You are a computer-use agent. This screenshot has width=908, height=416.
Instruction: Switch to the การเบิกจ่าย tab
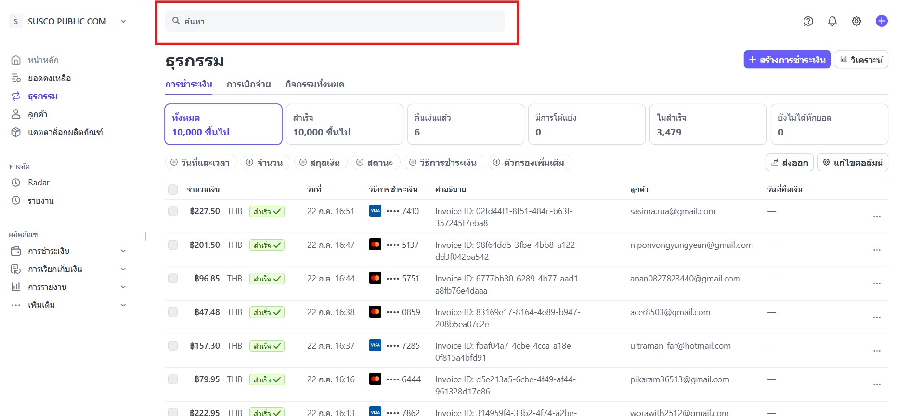point(248,84)
